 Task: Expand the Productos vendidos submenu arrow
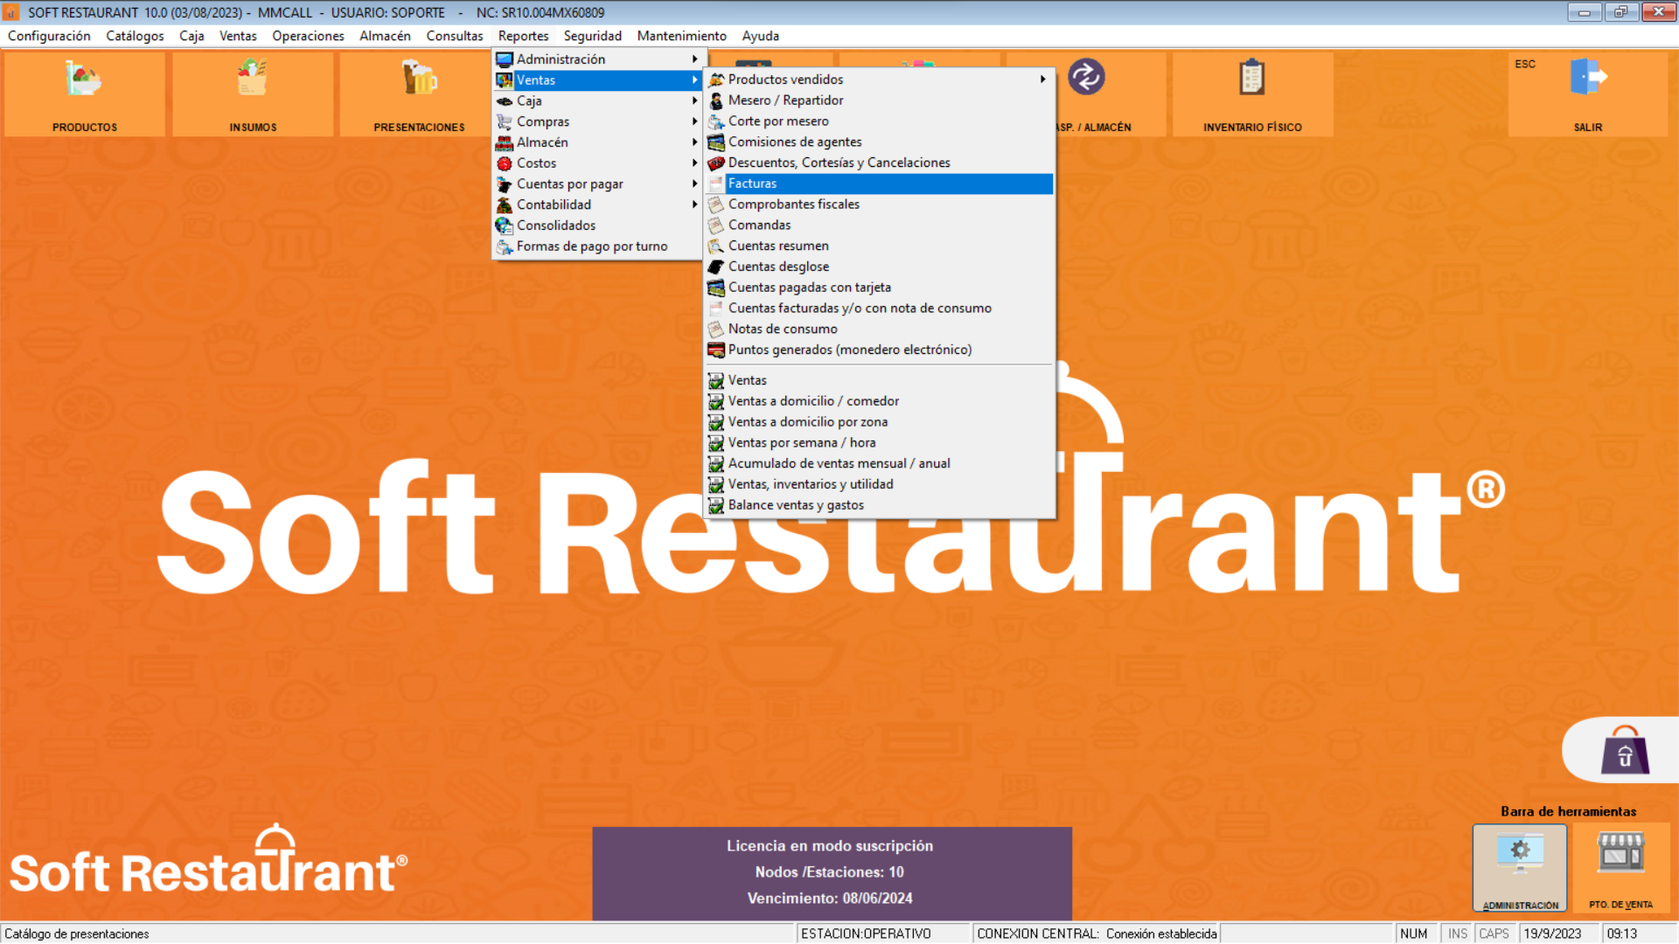tap(1042, 80)
